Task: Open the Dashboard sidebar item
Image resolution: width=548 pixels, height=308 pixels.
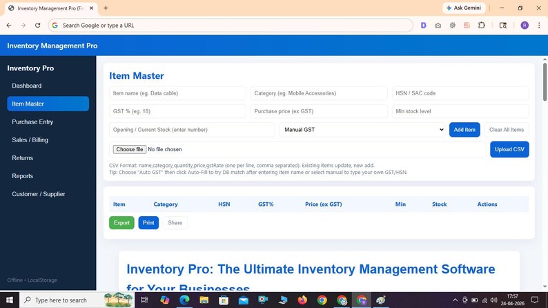Action: click(x=48, y=86)
